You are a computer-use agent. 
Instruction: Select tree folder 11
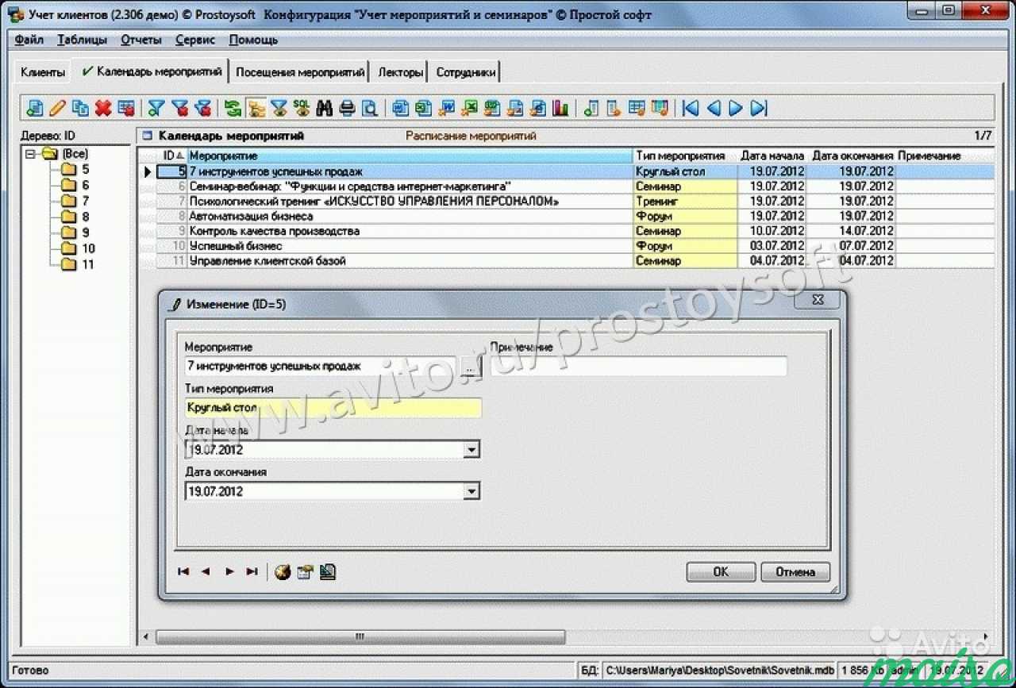pos(79,264)
